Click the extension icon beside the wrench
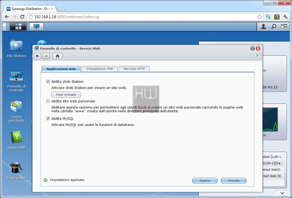The width and height of the screenshot is (292, 198). pyautogui.click(x=277, y=17)
